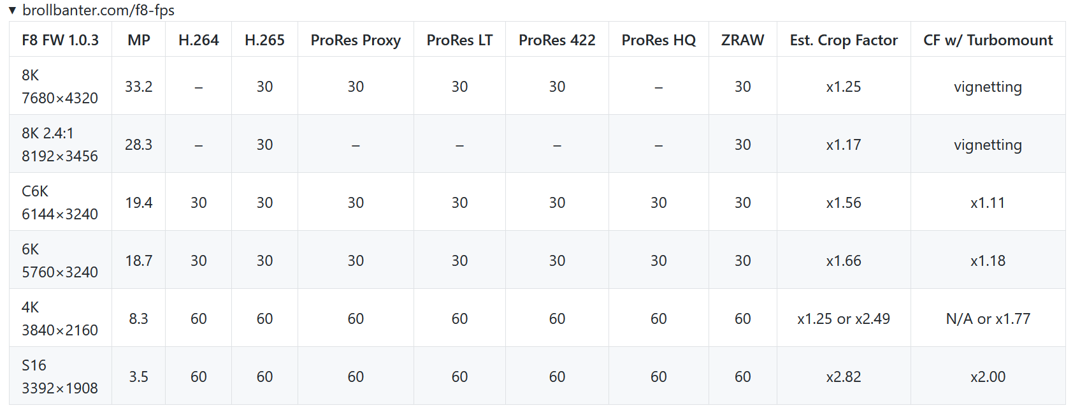Viewport: 1073px width, 410px height.
Task: Click the 8K 2.4:1 8192×3456 row label
Action: pos(60,145)
